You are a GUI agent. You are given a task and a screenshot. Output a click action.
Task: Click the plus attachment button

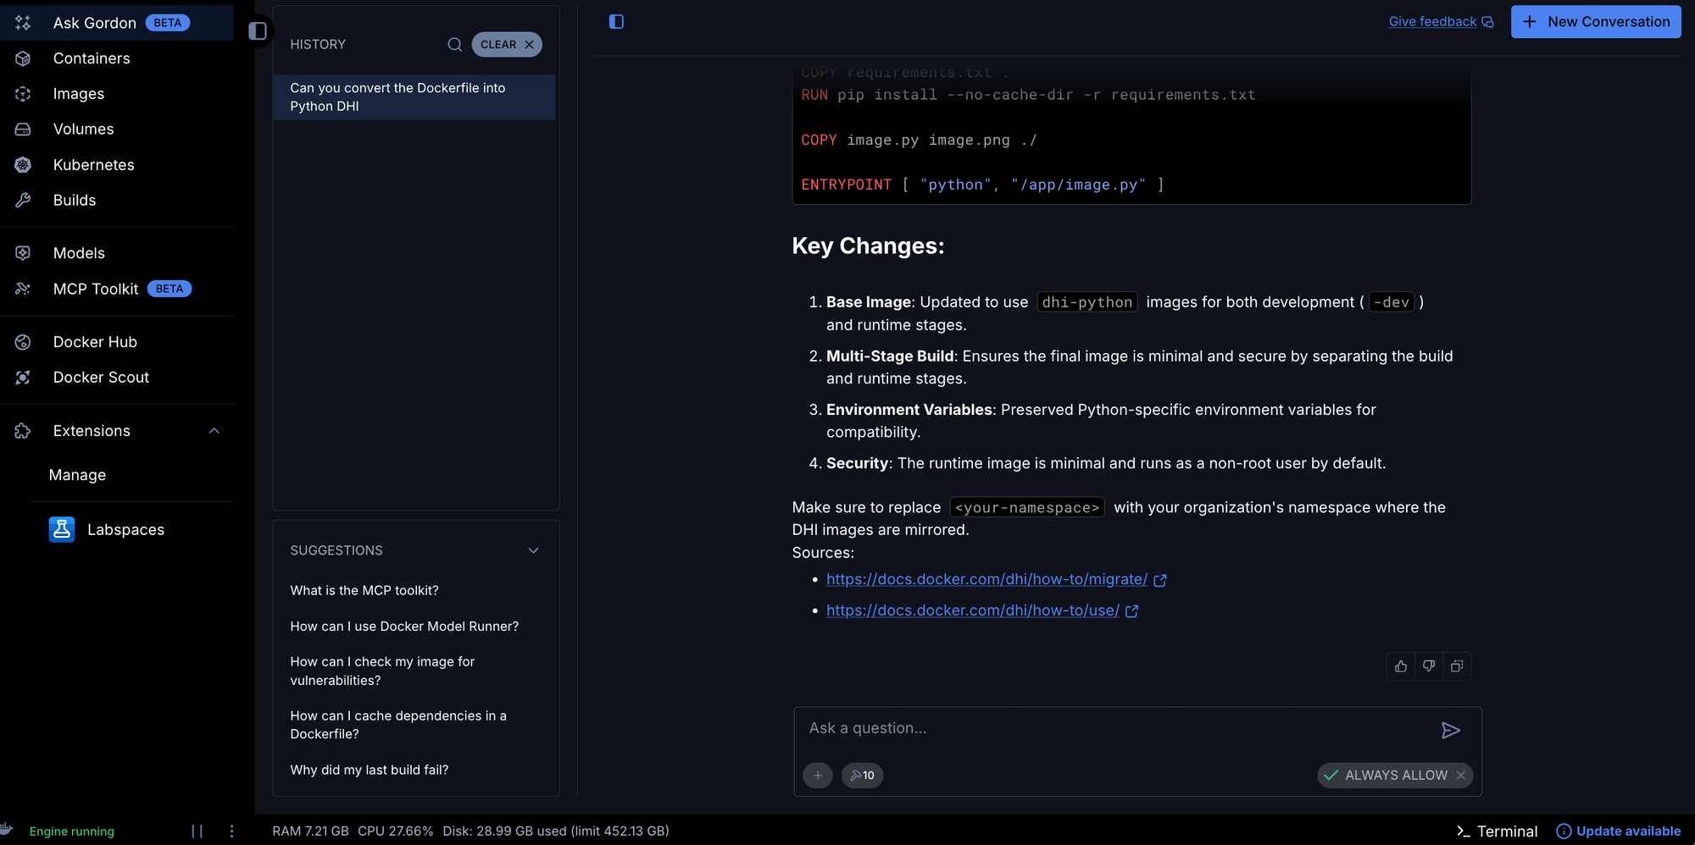click(818, 776)
